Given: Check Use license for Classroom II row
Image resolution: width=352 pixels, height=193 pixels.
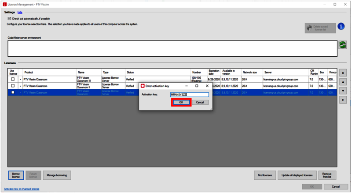Looking at the screenshot, I should click(x=13, y=86).
